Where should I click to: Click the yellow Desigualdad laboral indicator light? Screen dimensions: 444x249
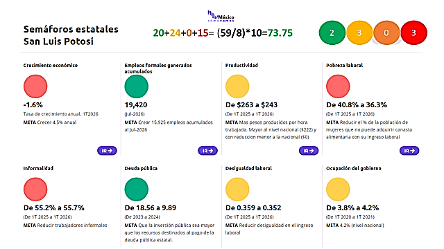[x=237, y=189]
